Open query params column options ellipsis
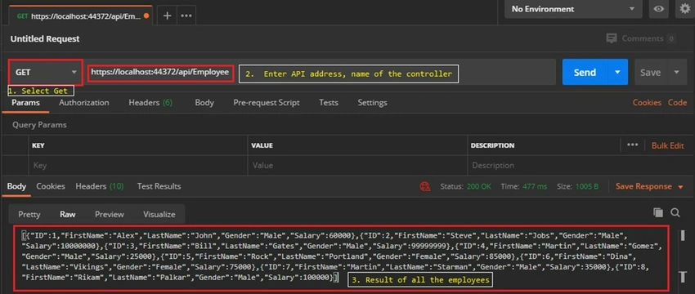695x294 pixels. (x=633, y=145)
